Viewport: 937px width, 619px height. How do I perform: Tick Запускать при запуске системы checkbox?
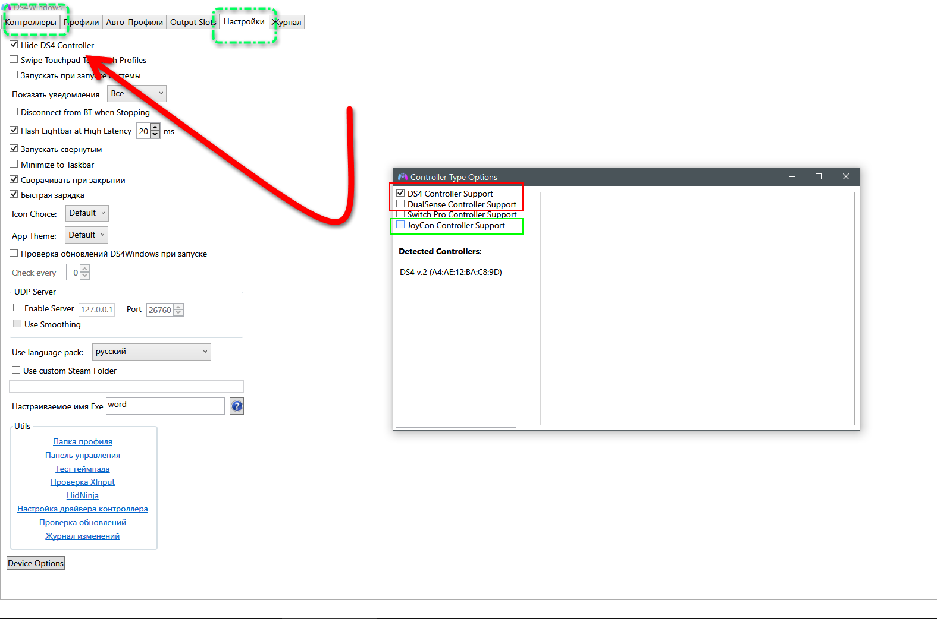14,75
